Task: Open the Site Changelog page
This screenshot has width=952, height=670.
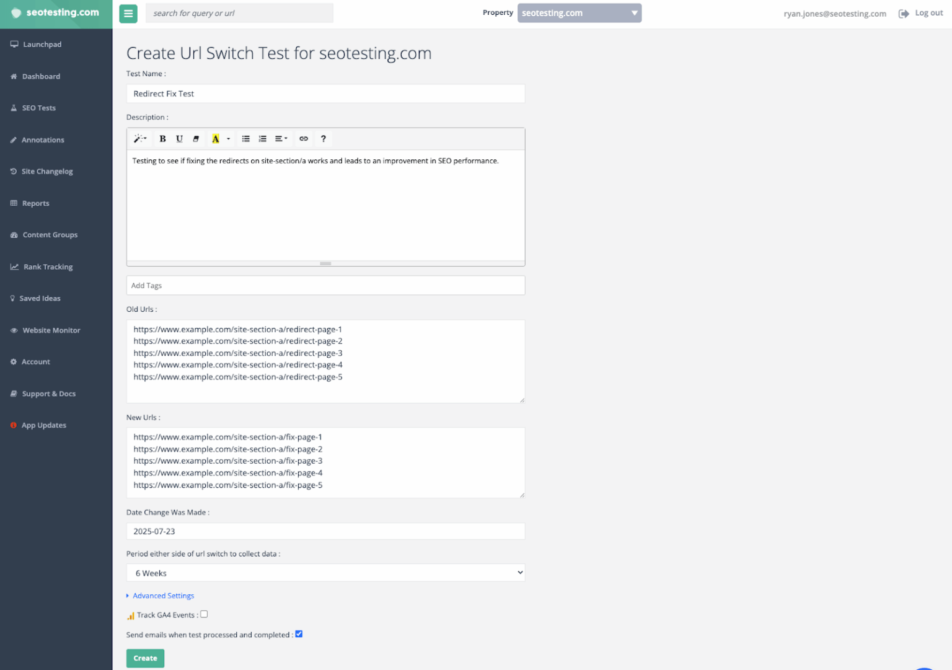Action: click(x=47, y=171)
